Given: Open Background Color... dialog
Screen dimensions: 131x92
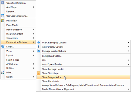Looking at the screenshot, I should 83,56.
